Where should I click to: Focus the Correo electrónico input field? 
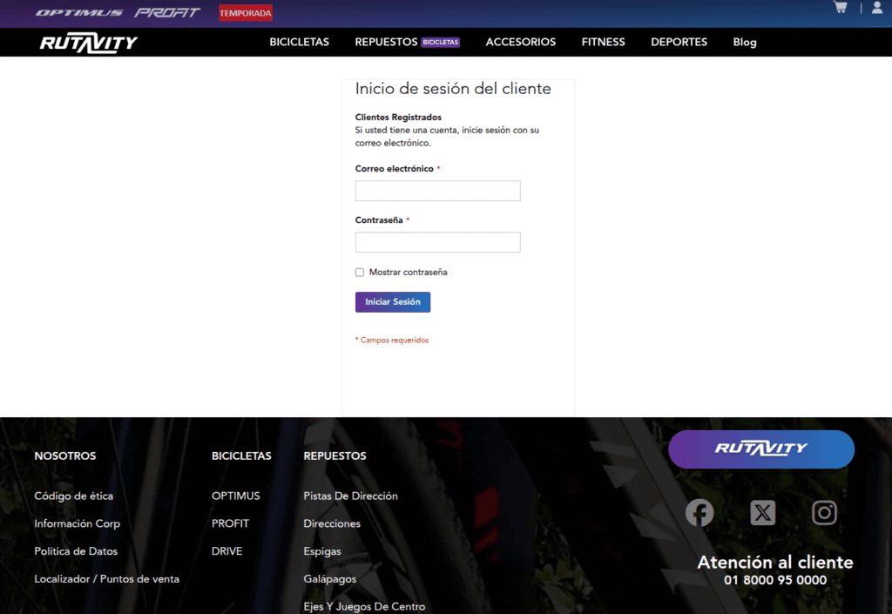point(437,191)
